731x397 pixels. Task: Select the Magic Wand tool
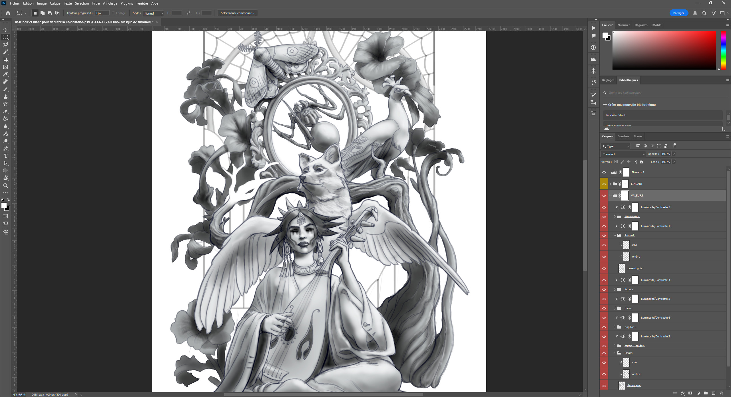[5, 52]
